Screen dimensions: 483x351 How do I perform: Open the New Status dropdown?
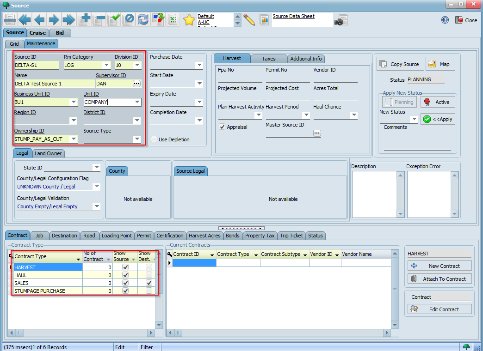click(x=414, y=119)
